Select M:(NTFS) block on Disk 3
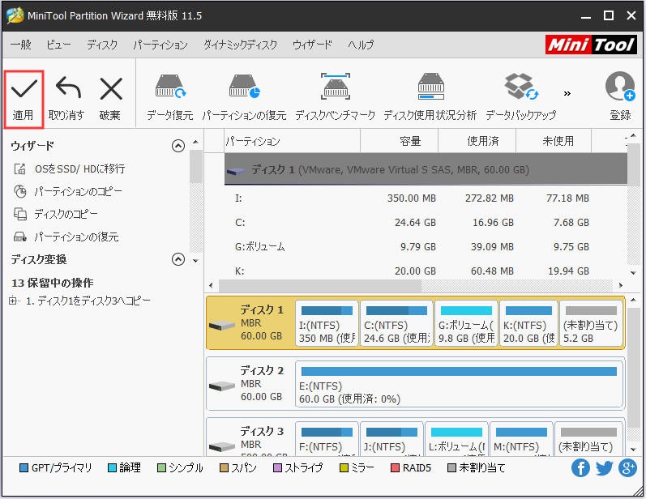This screenshot has height=499, width=646. (x=521, y=438)
